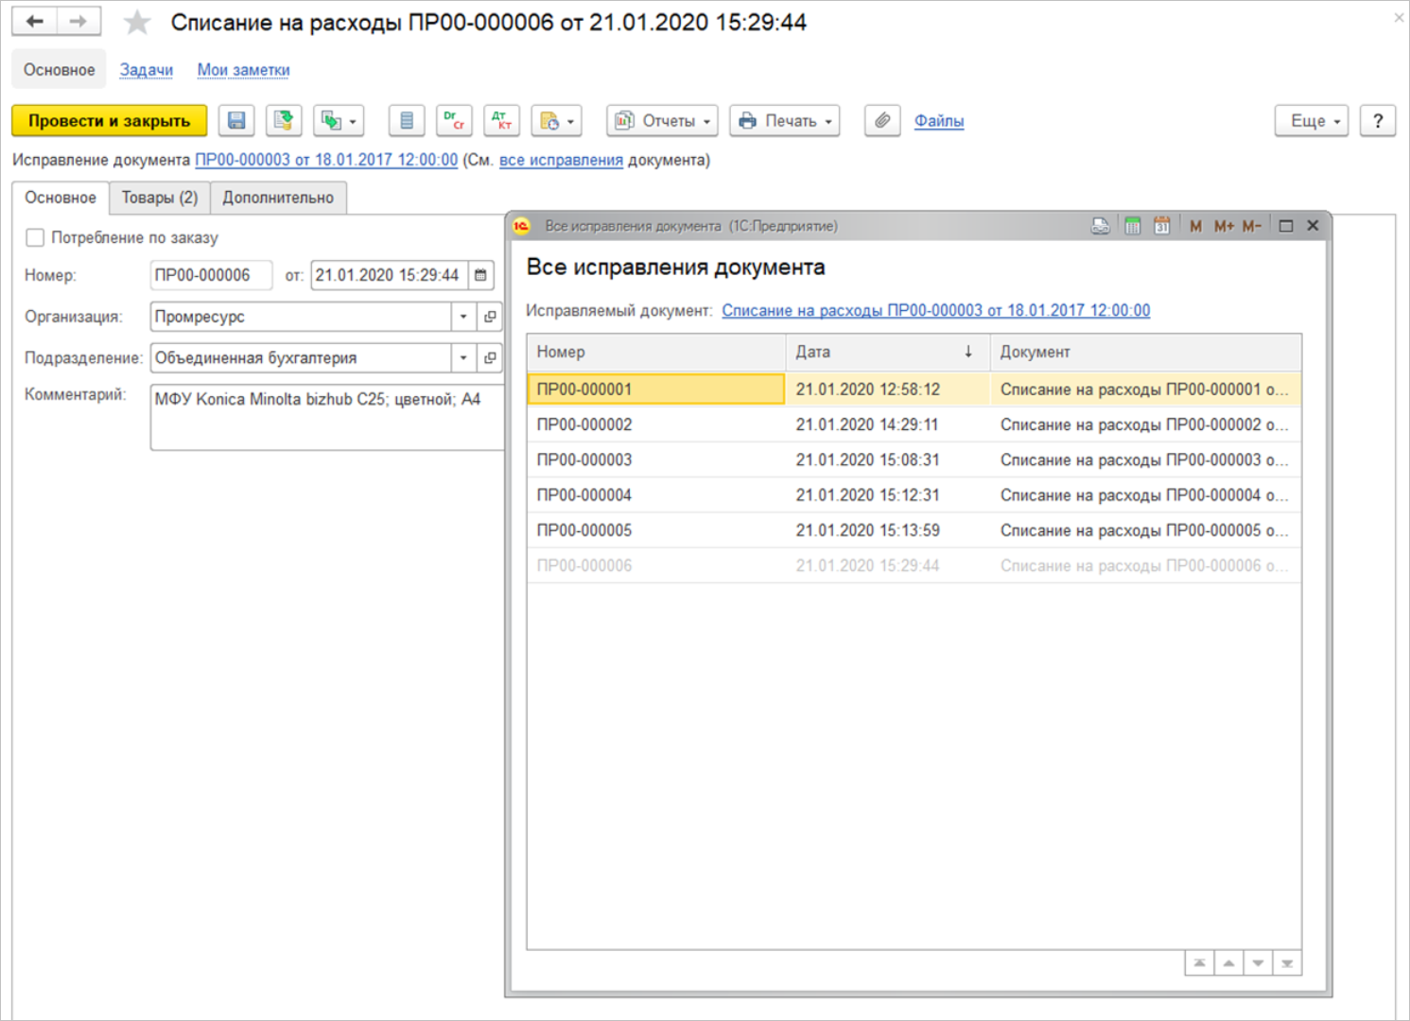The image size is (1410, 1021).
Task: Open the Подразделение linked item icon
Action: 490,358
